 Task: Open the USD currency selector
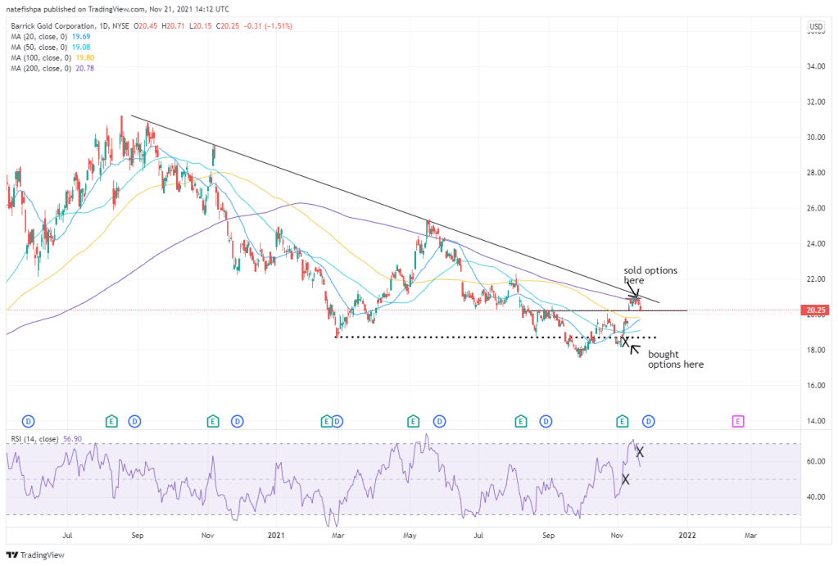tap(815, 27)
